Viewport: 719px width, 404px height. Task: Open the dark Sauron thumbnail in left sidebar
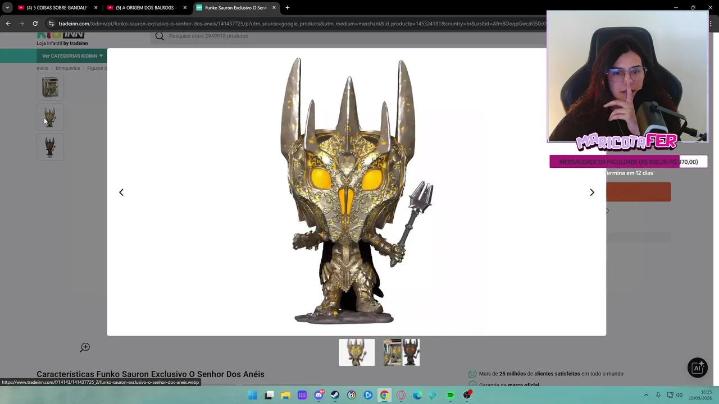point(50,147)
